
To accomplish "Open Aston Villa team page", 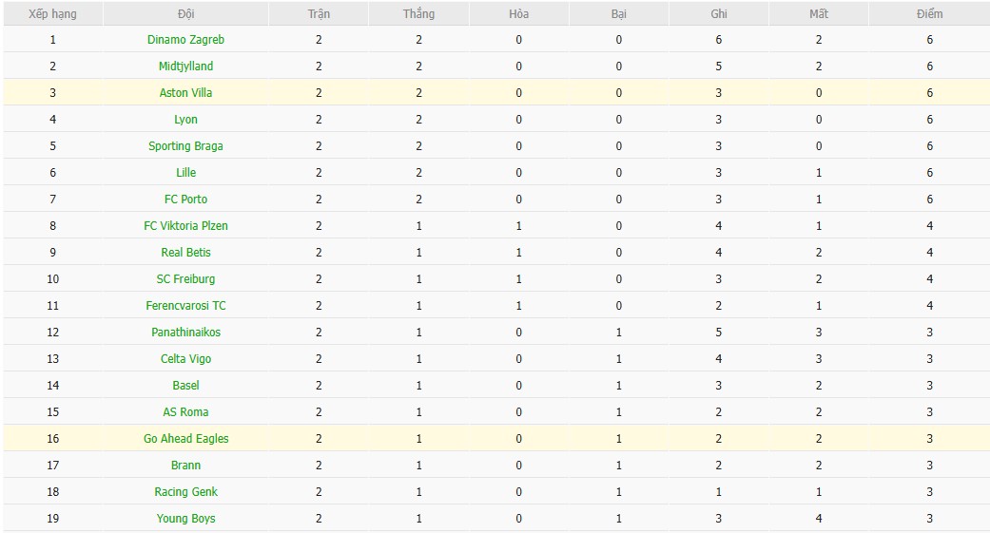I will (x=185, y=93).
